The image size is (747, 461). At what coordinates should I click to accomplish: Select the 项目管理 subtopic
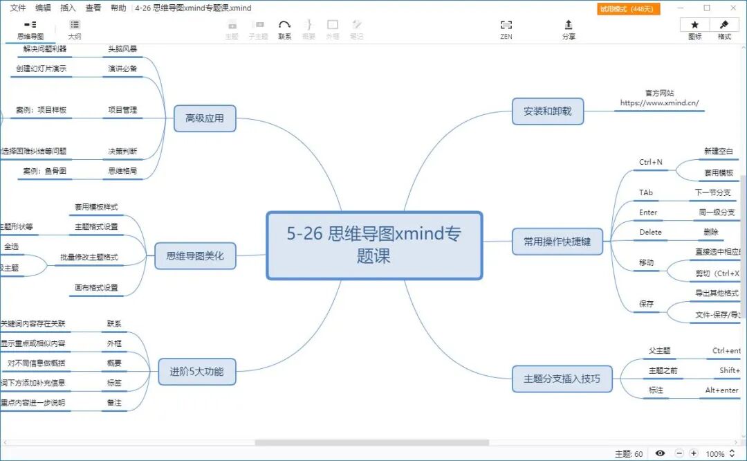click(x=122, y=109)
